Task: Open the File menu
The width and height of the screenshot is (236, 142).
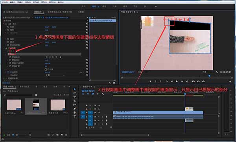Action: tap(5, 2)
